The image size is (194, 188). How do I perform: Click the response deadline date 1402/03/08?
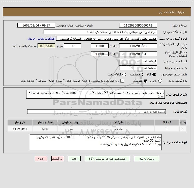pos(138,46)
